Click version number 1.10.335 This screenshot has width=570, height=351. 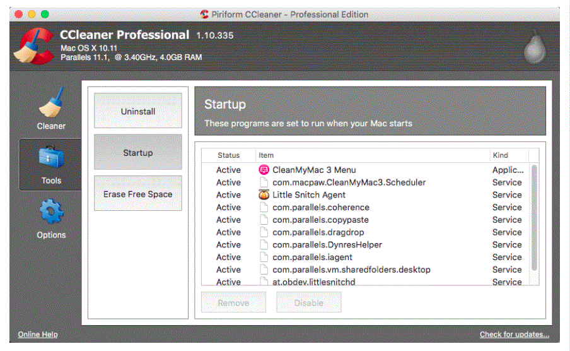[215, 35]
